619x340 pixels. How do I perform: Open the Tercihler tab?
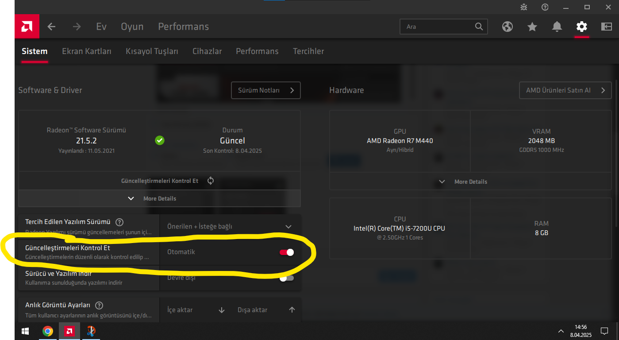[308, 51]
